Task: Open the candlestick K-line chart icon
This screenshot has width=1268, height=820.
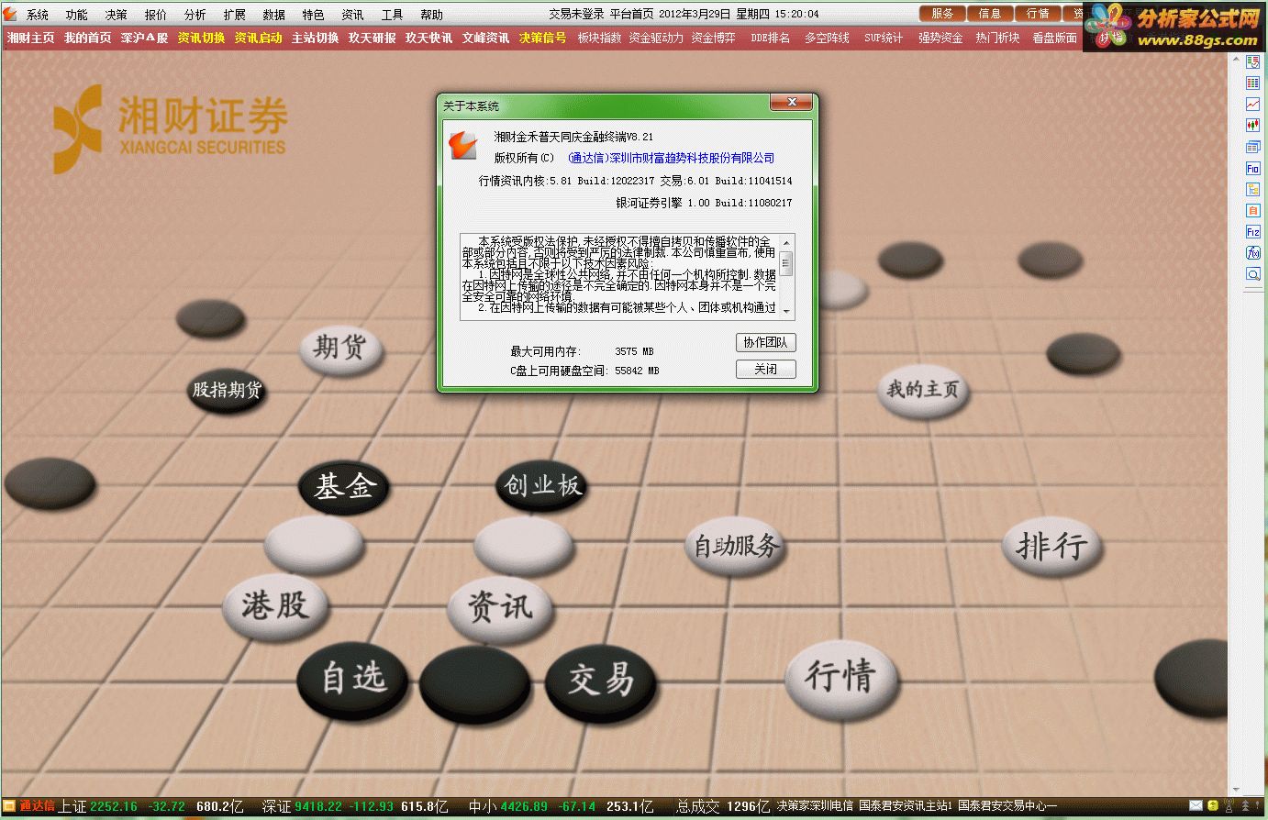Action: 1252,126
